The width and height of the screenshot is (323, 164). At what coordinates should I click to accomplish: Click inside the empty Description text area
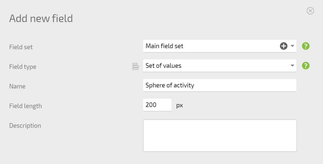click(220, 136)
